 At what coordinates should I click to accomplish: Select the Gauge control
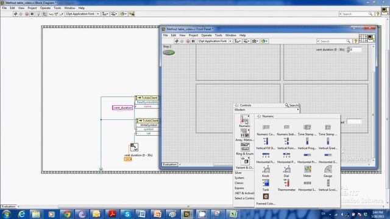point(328,172)
